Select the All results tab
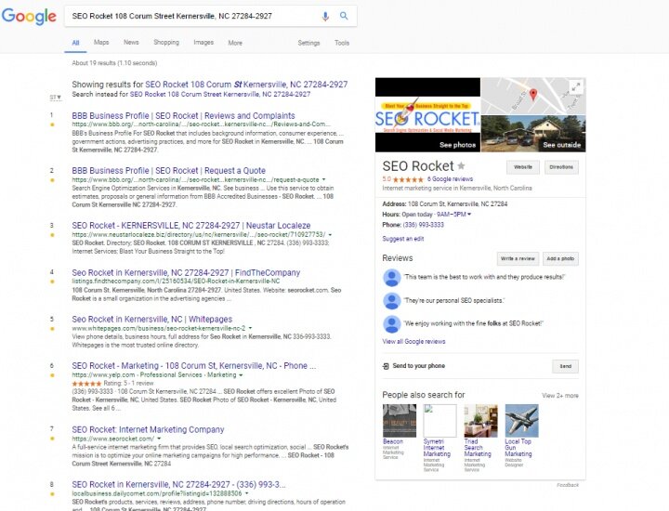The height and width of the screenshot is (511, 669). pyautogui.click(x=75, y=43)
